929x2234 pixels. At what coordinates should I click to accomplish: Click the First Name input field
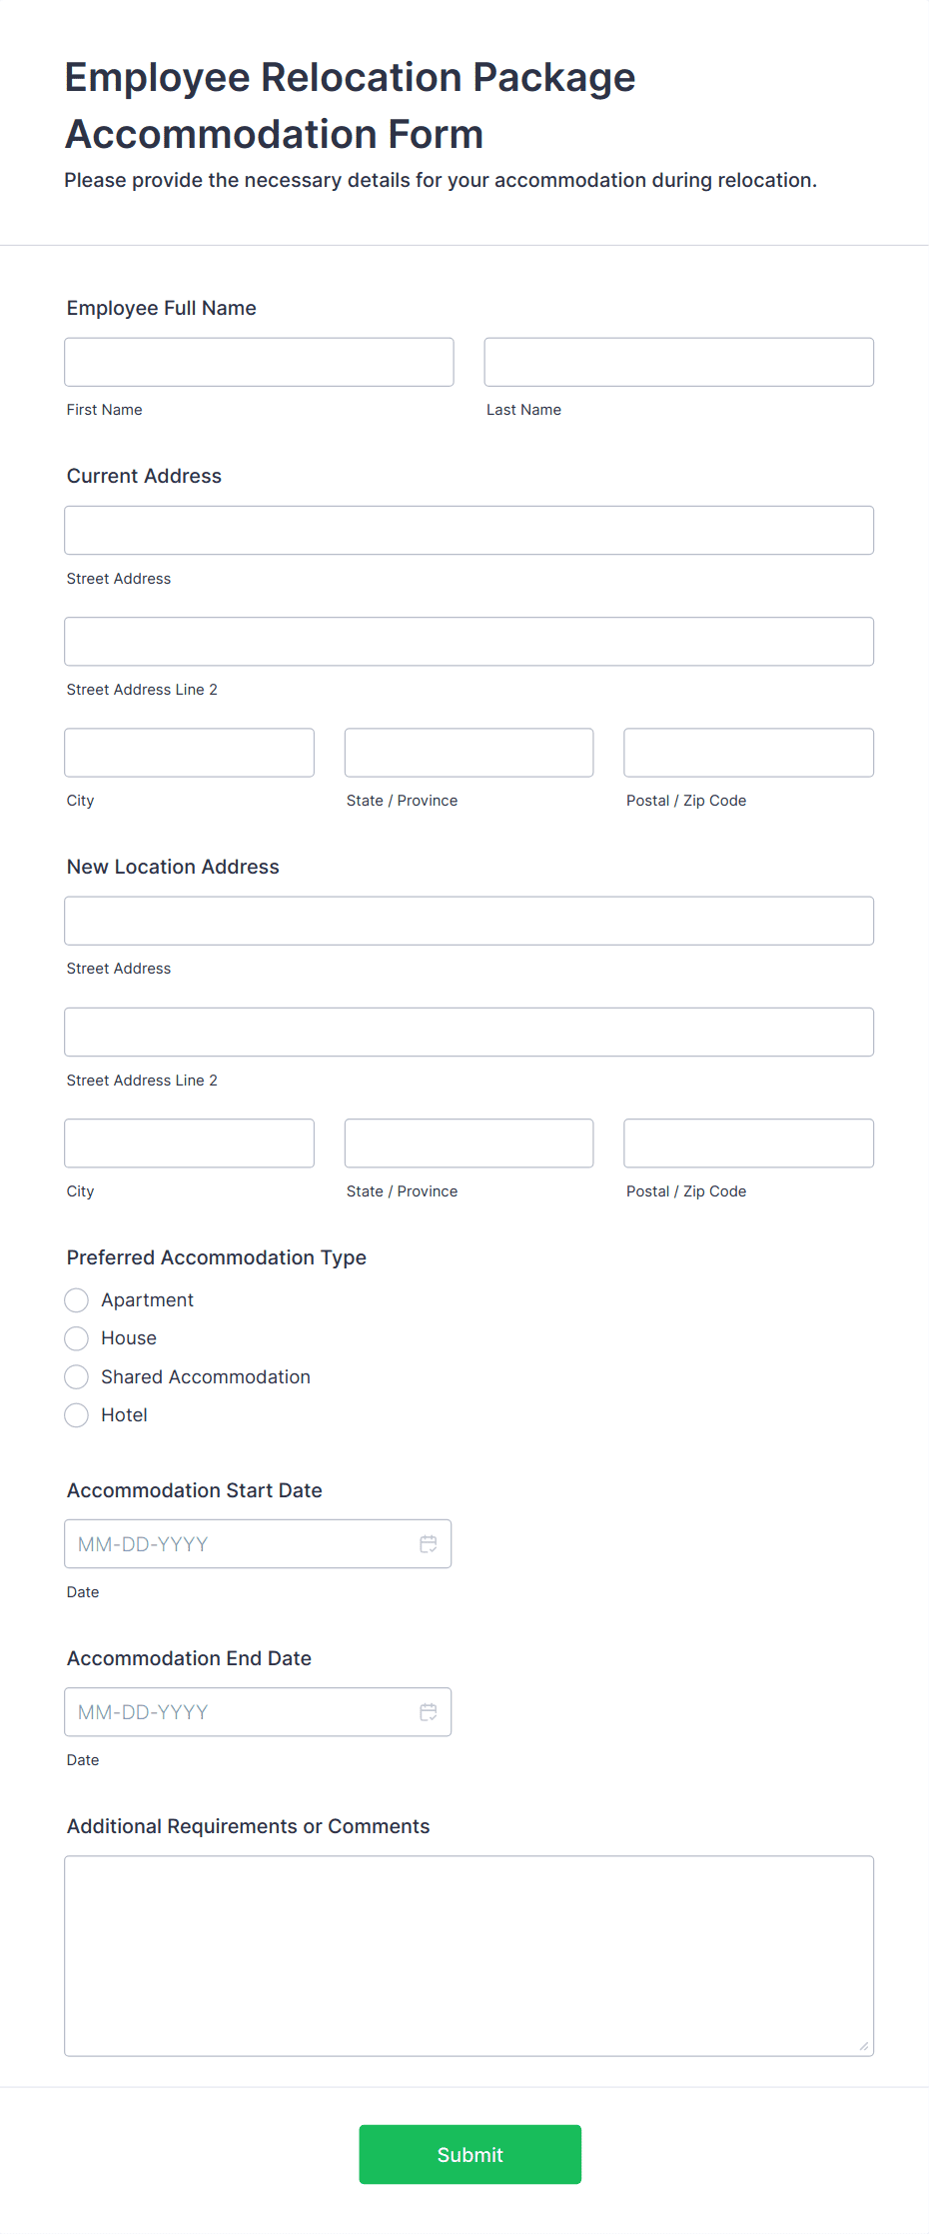[259, 362]
